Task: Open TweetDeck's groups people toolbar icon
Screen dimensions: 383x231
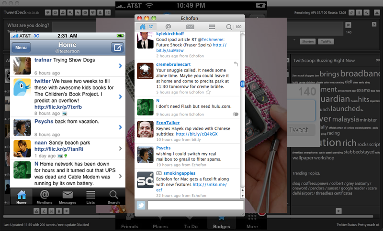Action: click(x=63, y=12)
